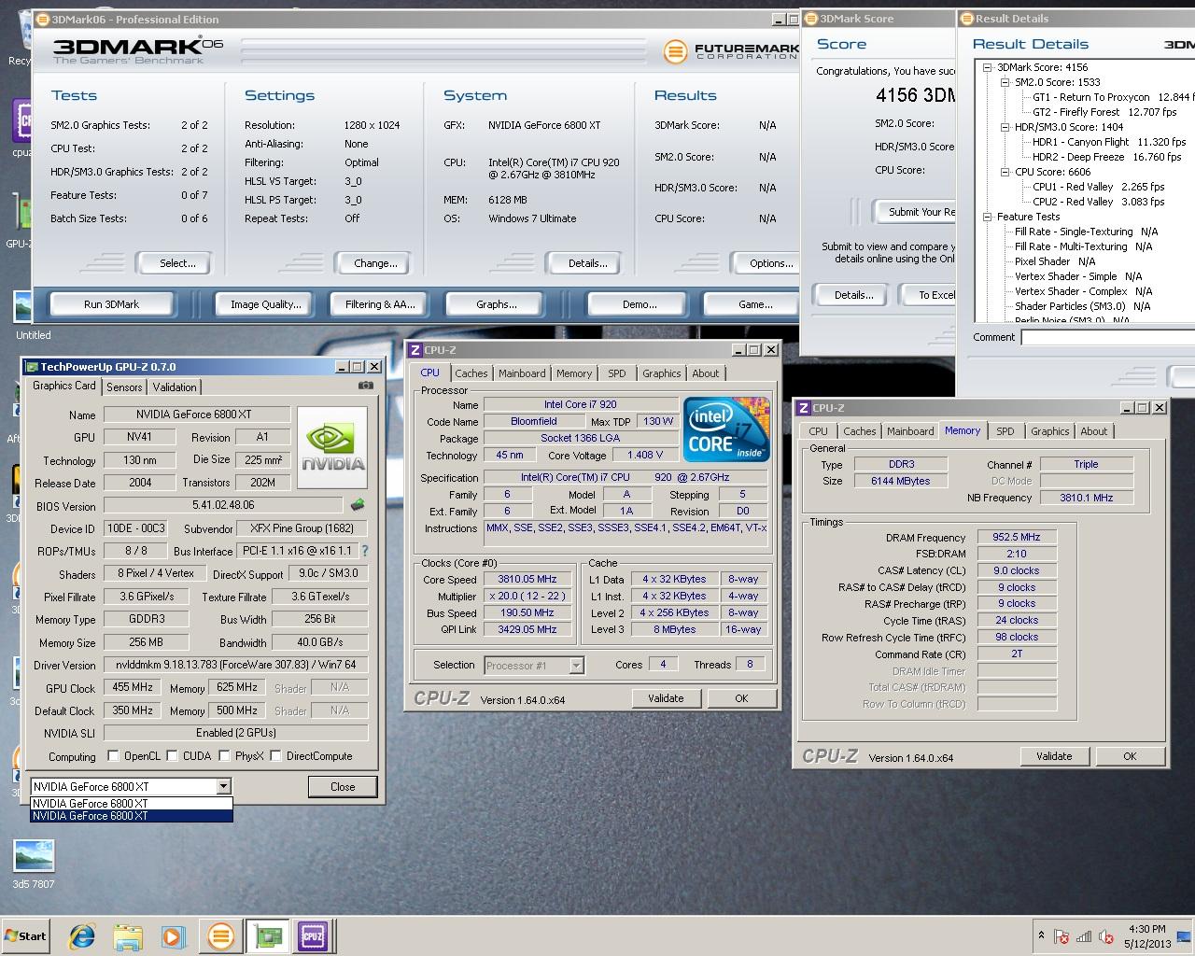Click the BIOS save icon in GPU-Z

pyautogui.click(x=357, y=505)
